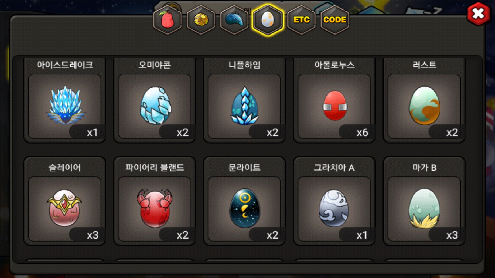Select the 오미야콘 icy blue egg

tap(155, 106)
